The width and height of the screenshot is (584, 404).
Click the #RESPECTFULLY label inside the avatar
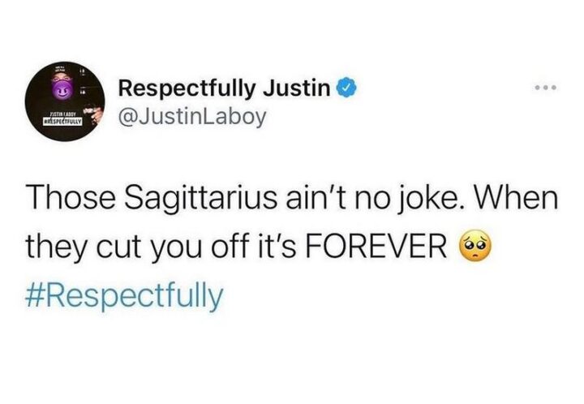tap(64, 121)
